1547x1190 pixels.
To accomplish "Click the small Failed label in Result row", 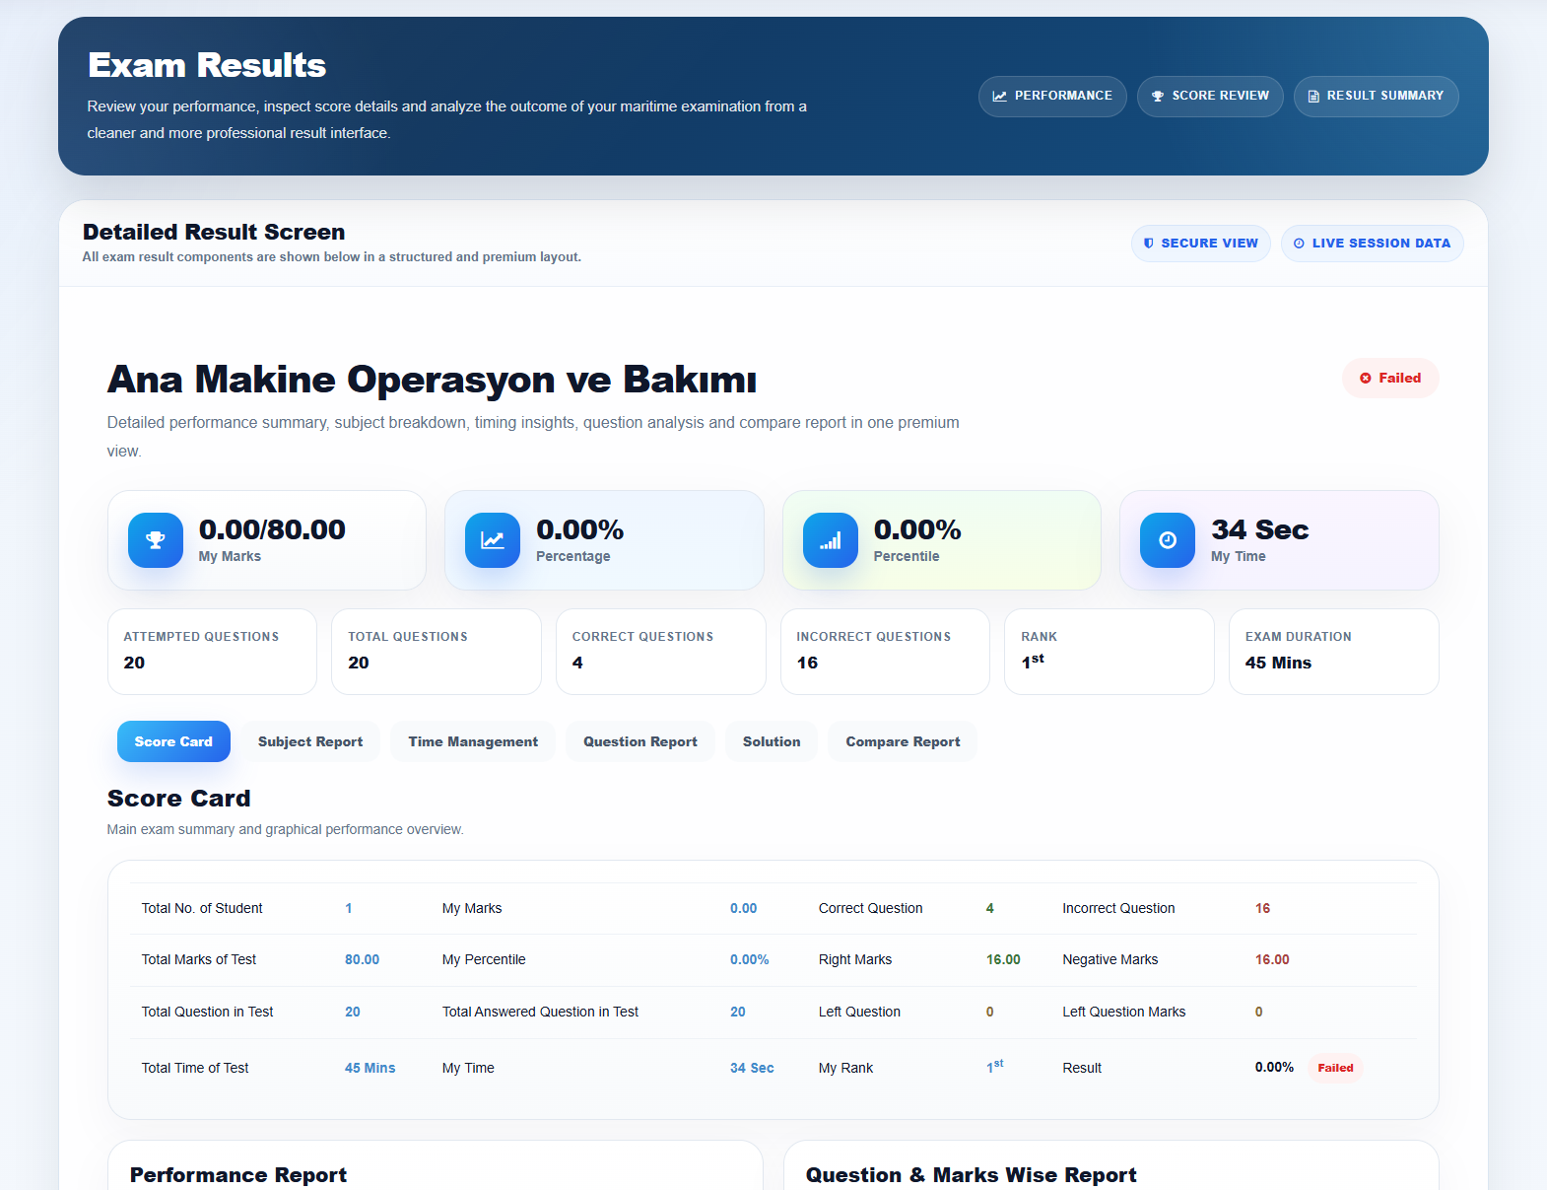I will pyautogui.click(x=1335, y=1068).
